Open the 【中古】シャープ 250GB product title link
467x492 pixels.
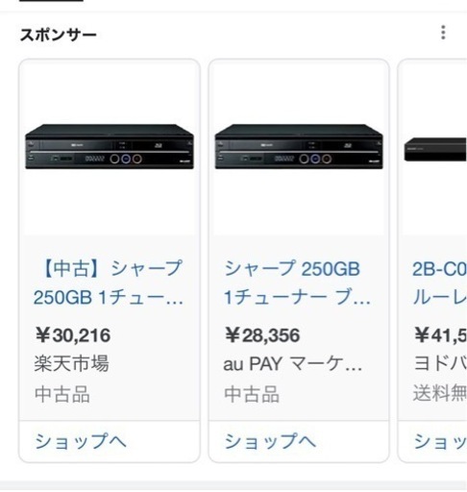coord(109,283)
